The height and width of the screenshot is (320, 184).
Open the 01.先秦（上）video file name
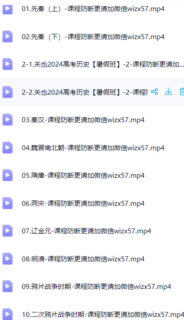tap(93, 9)
